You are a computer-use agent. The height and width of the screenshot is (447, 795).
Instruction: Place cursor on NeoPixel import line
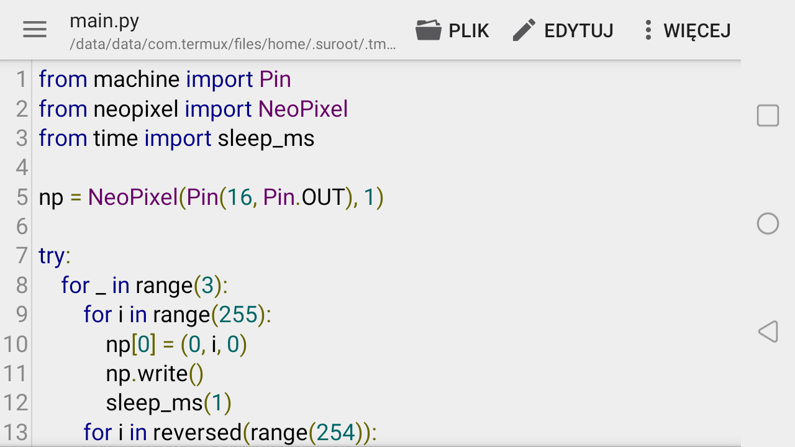click(x=193, y=109)
